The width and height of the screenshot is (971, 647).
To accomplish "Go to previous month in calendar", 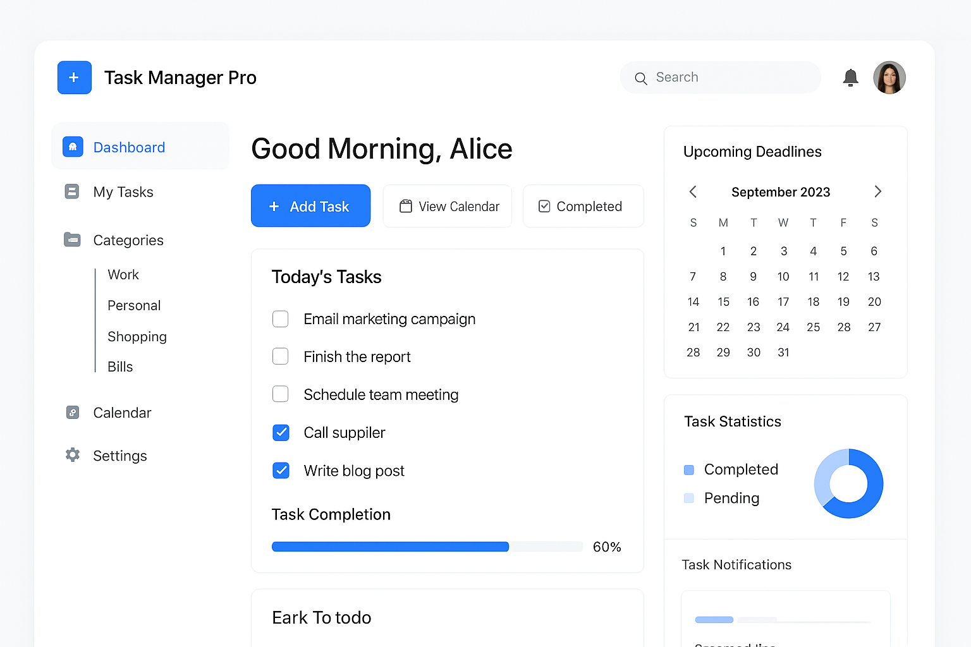I will point(693,191).
